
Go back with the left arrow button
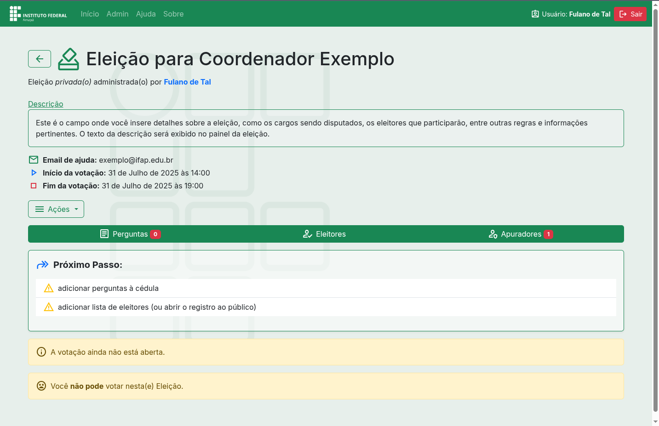(40, 59)
